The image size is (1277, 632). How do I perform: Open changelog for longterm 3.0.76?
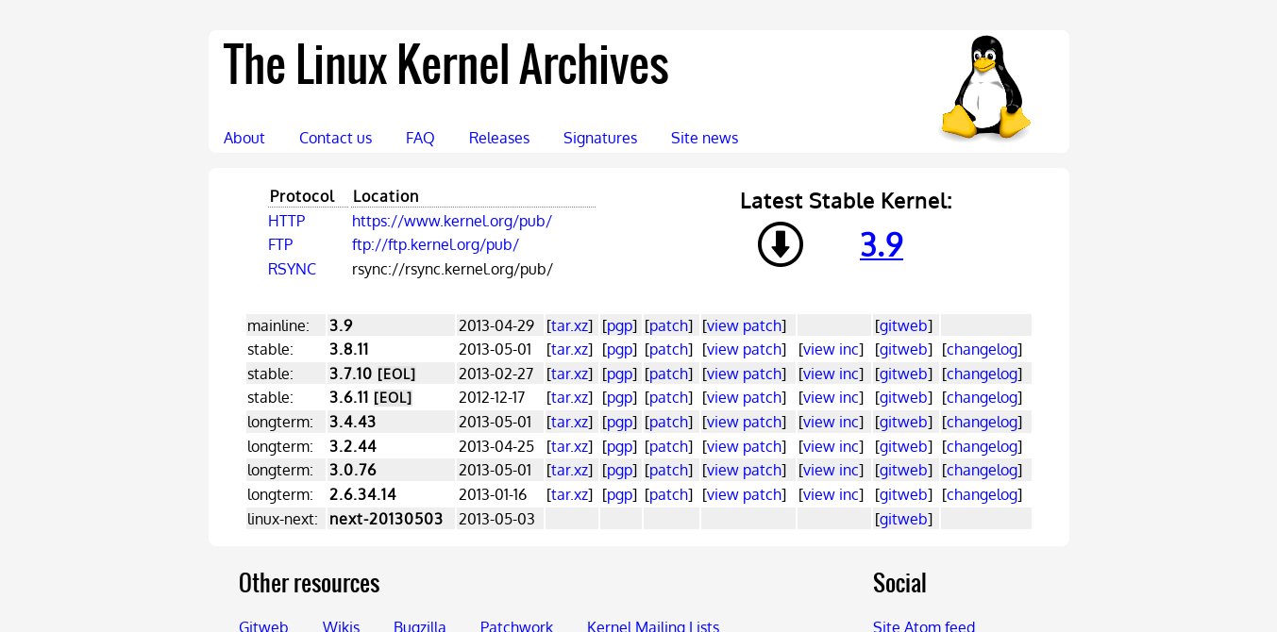pos(983,470)
